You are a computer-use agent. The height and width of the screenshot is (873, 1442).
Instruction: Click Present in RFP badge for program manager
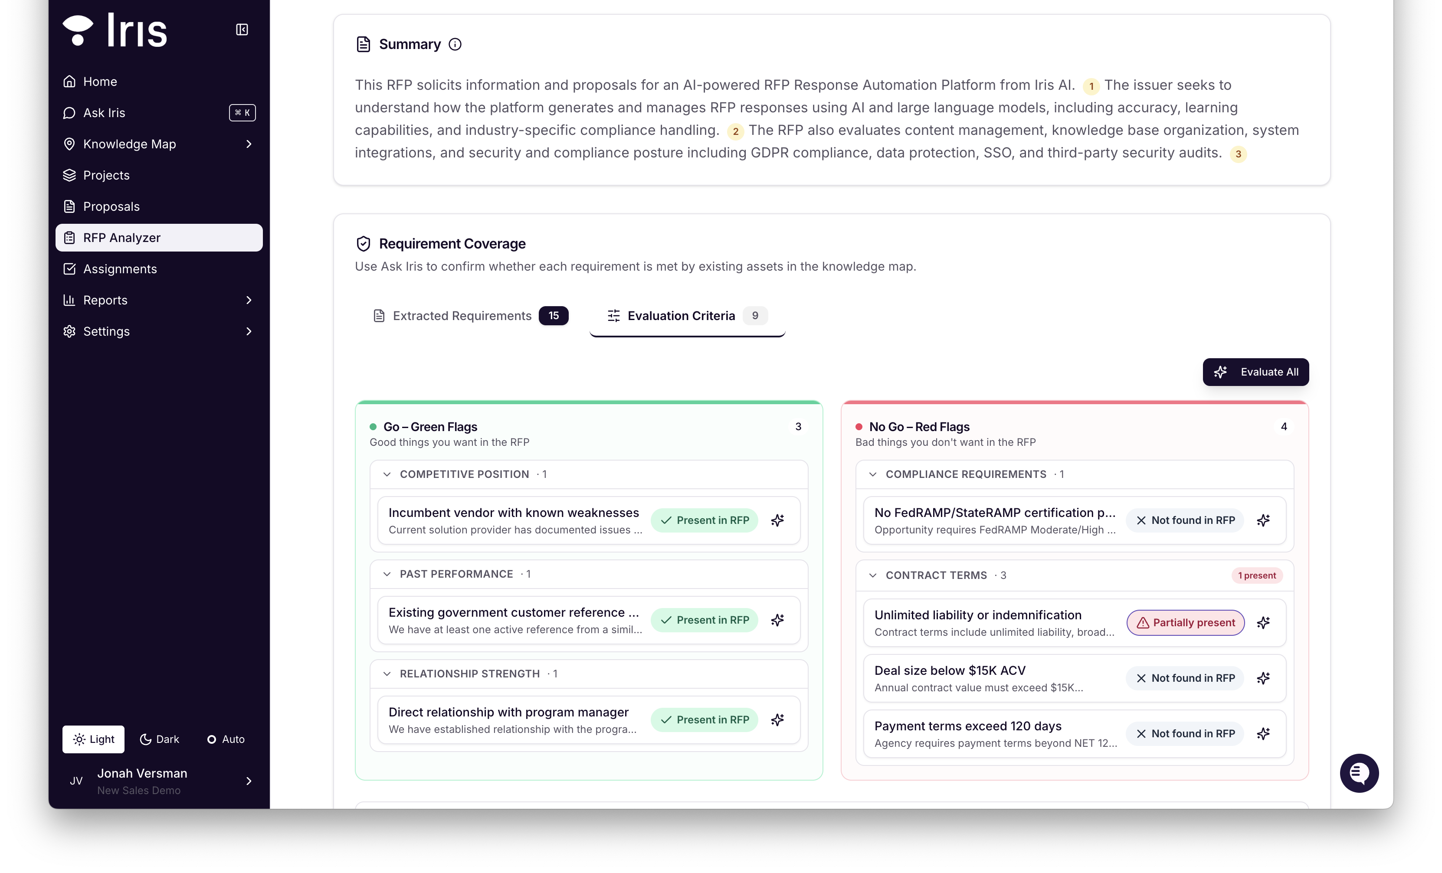[x=705, y=720]
